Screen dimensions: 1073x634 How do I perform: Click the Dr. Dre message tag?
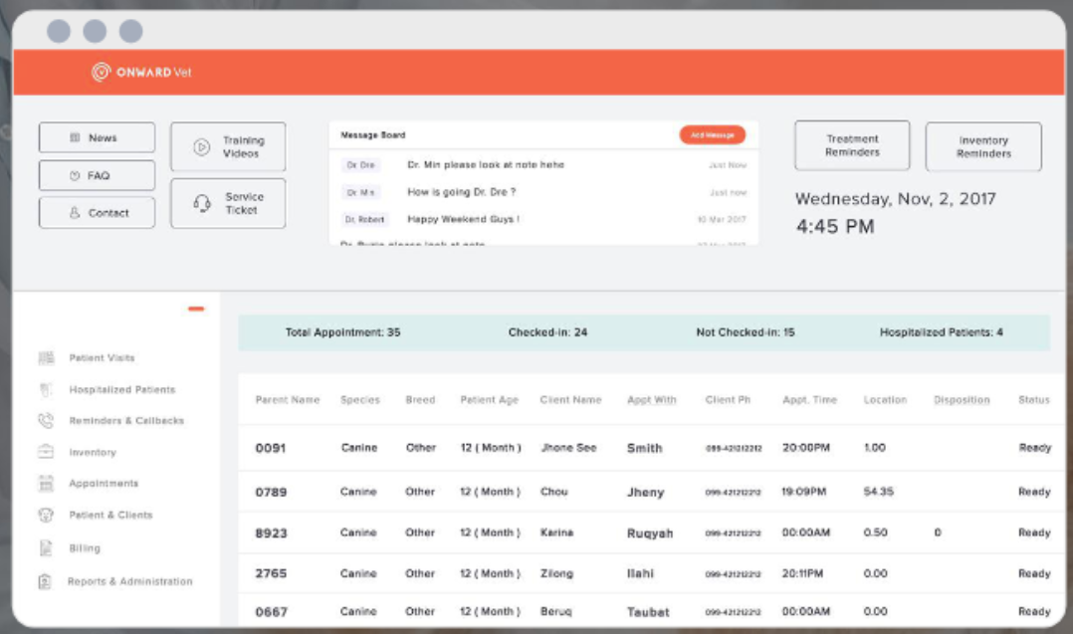click(x=360, y=165)
